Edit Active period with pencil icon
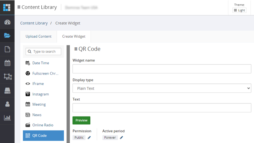This screenshot has width=254, height=143. (121, 138)
